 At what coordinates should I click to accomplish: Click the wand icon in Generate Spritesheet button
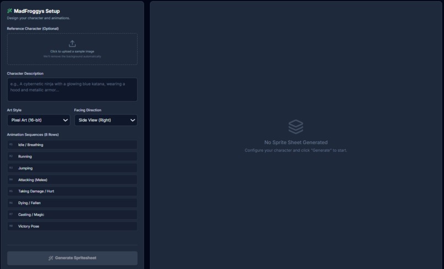[x=51, y=258]
